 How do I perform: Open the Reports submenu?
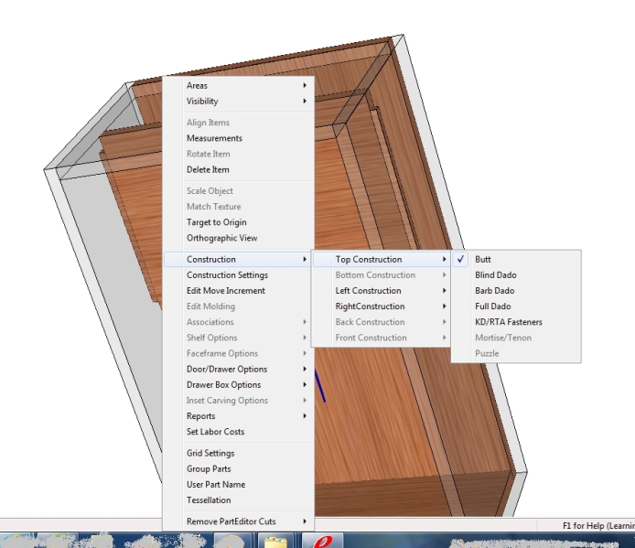coord(201,416)
